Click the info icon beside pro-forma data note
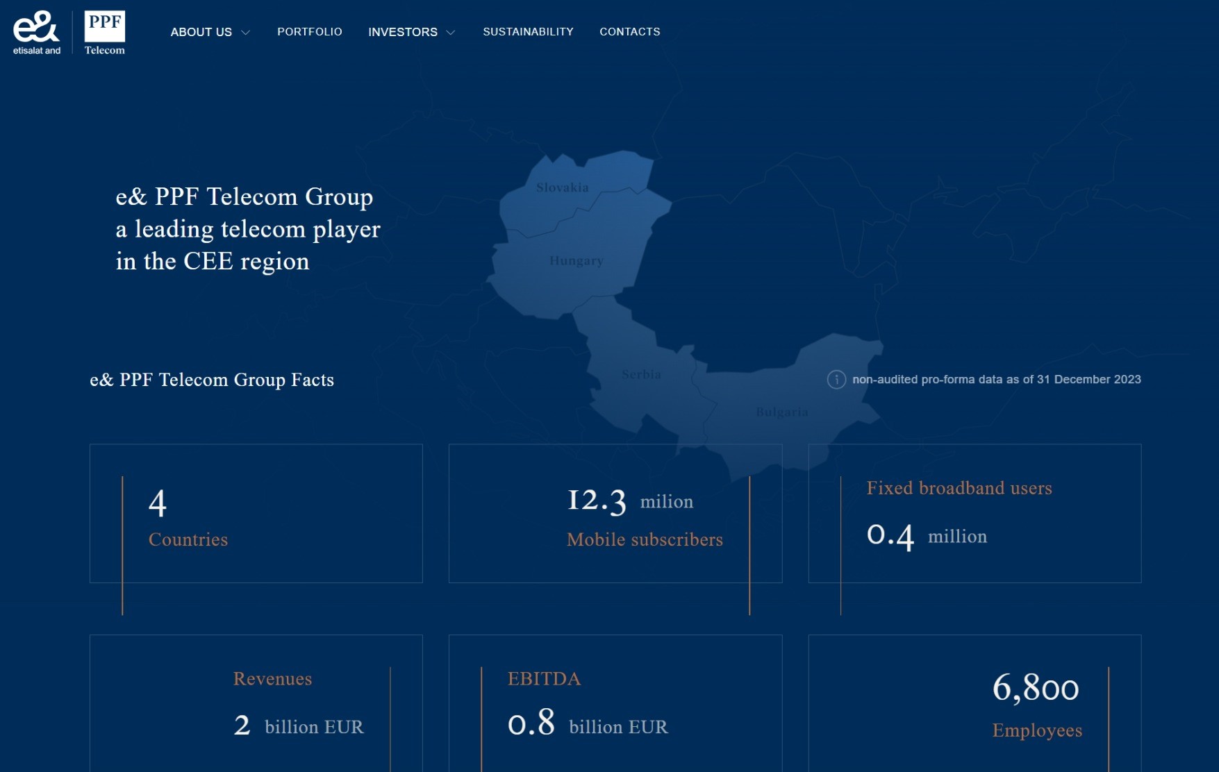Screen dimensions: 1219x772 click(x=836, y=380)
